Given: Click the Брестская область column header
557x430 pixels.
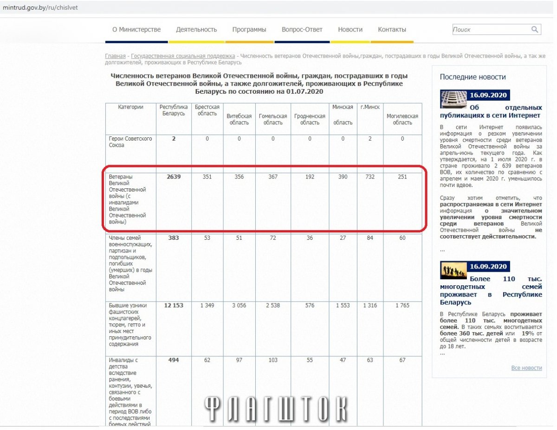Looking at the screenshot, I should pyautogui.click(x=207, y=110).
